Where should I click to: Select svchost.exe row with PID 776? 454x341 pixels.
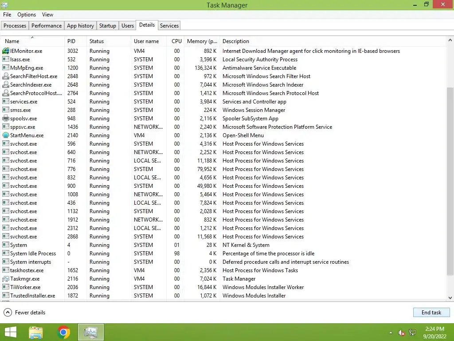pyautogui.click(x=223, y=169)
